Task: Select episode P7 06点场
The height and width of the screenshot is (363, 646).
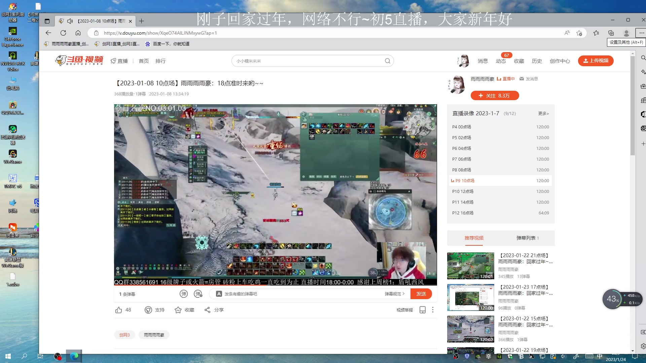Action: click(500, 159)
